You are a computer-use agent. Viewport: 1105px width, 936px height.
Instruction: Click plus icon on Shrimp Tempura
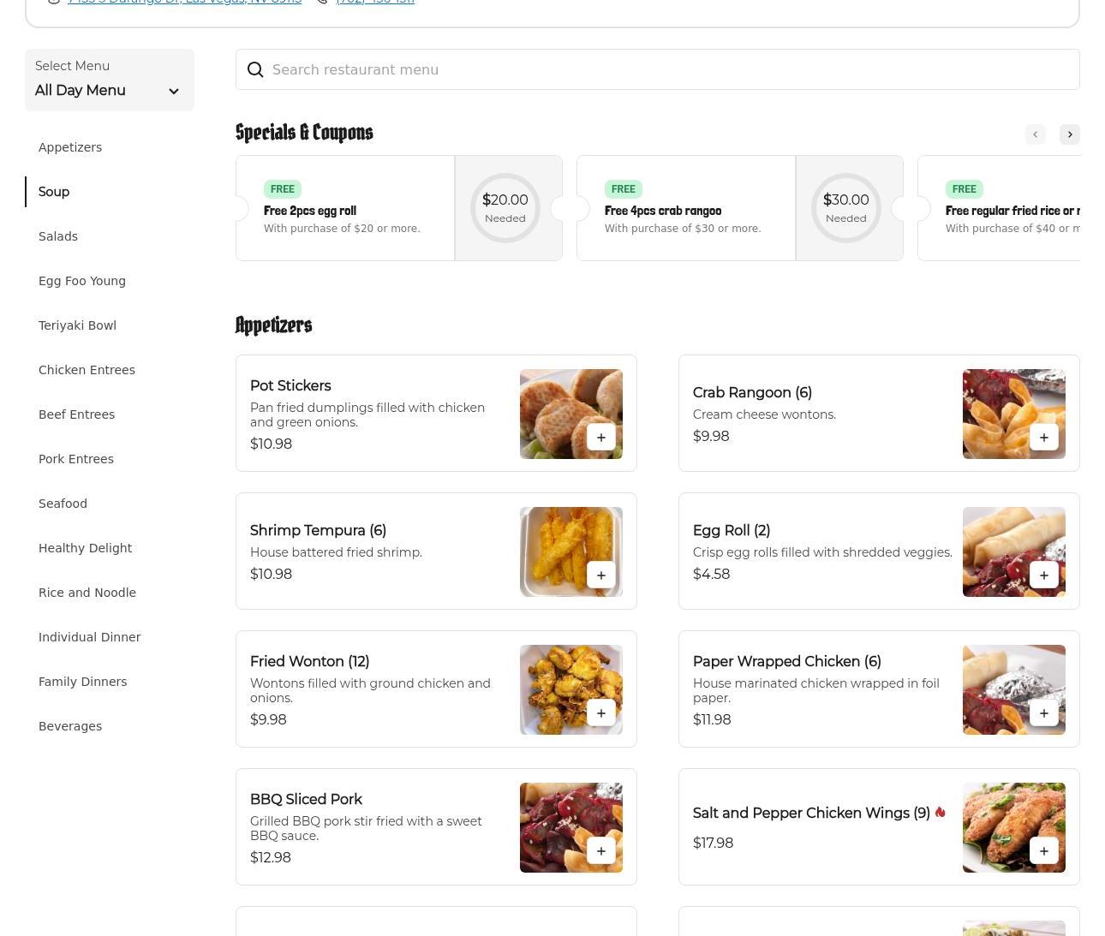point(600,575)
